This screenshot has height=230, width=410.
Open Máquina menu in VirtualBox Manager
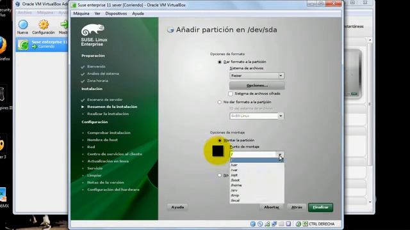(45, 13)
